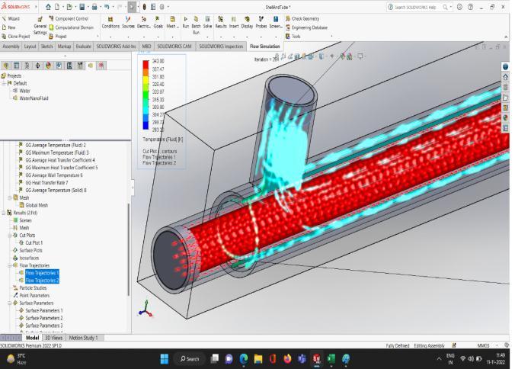This screenshot has height=369, width=531.
Task: Click the Windows Start button
Action: click(x=165, y=359)
